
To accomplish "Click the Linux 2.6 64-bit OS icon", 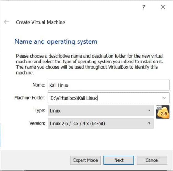I will tap(162, 112).
